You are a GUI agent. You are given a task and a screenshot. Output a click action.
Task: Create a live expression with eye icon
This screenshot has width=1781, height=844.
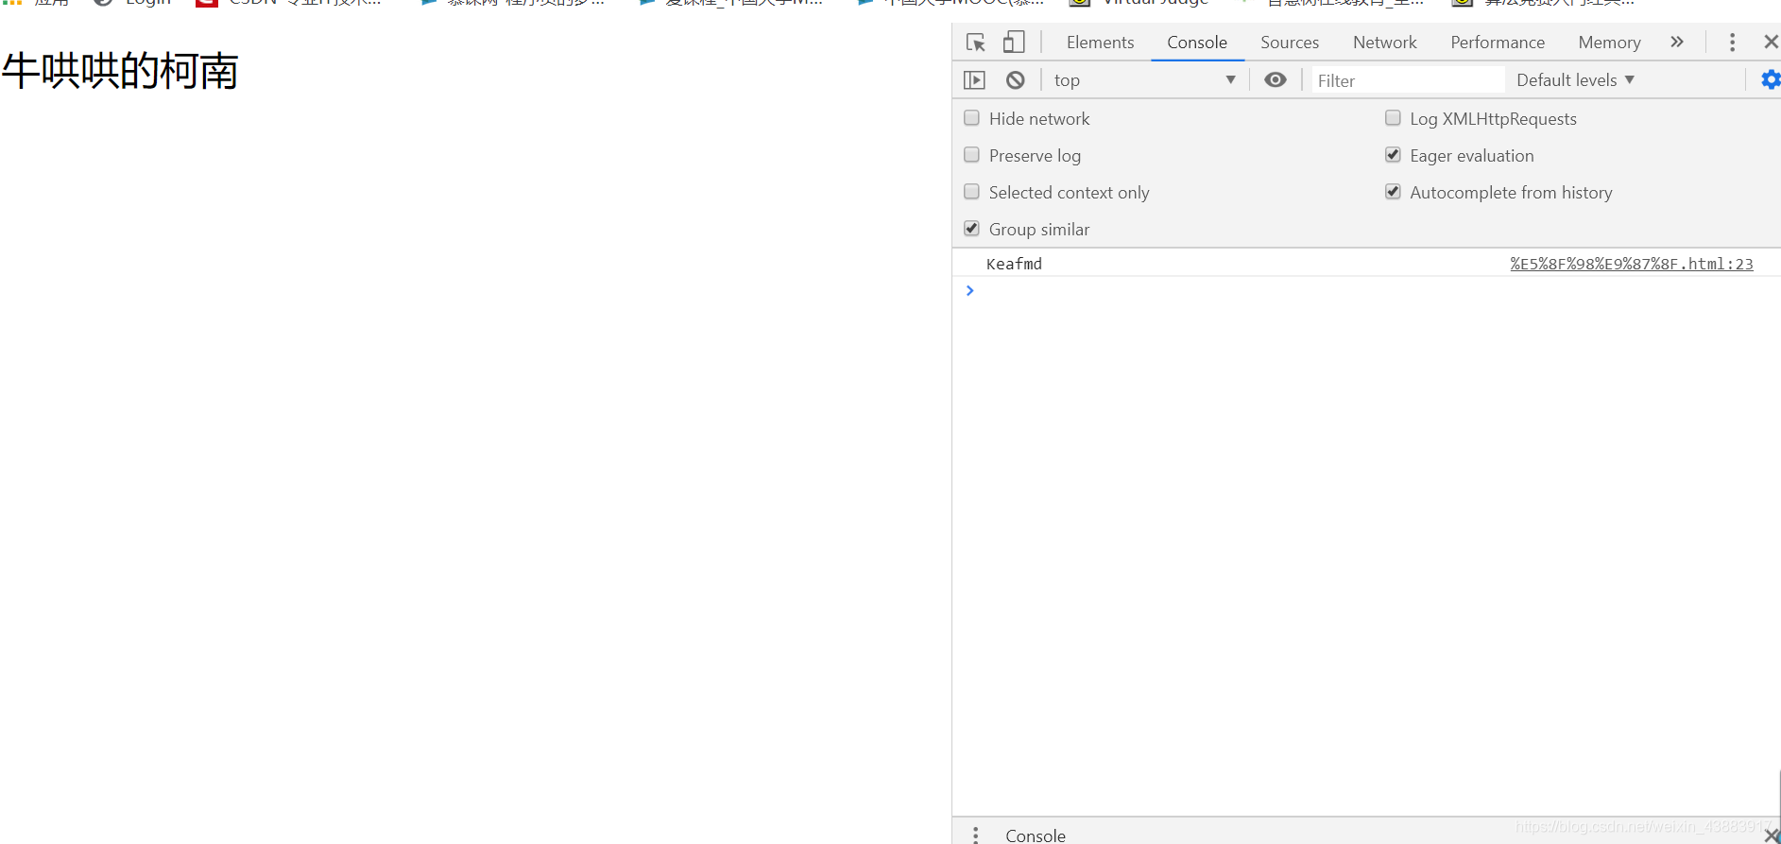(x=1276, y=80)
